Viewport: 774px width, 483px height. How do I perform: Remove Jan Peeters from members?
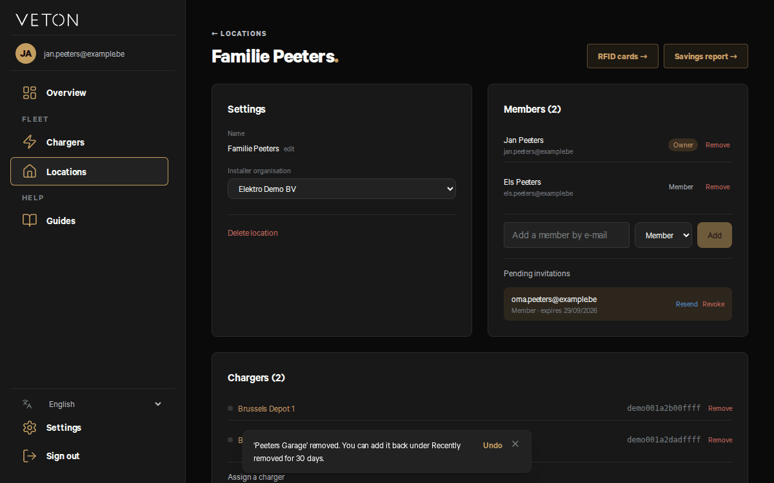(x=718, y=145)
